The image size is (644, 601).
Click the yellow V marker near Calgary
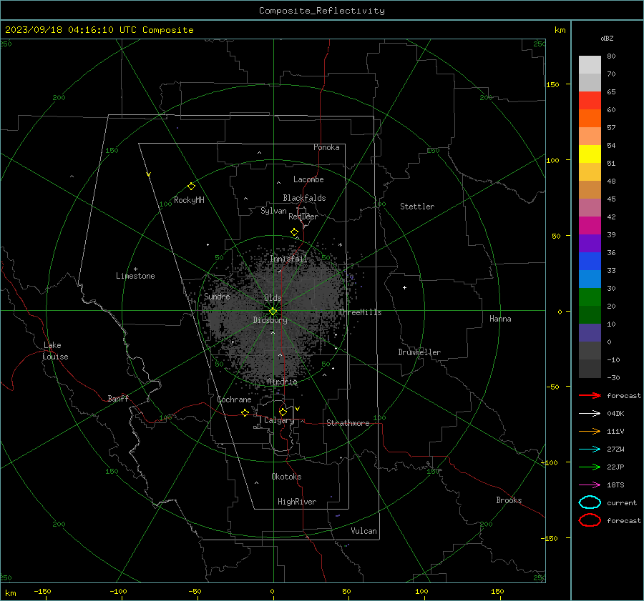(x=298, y=409)
